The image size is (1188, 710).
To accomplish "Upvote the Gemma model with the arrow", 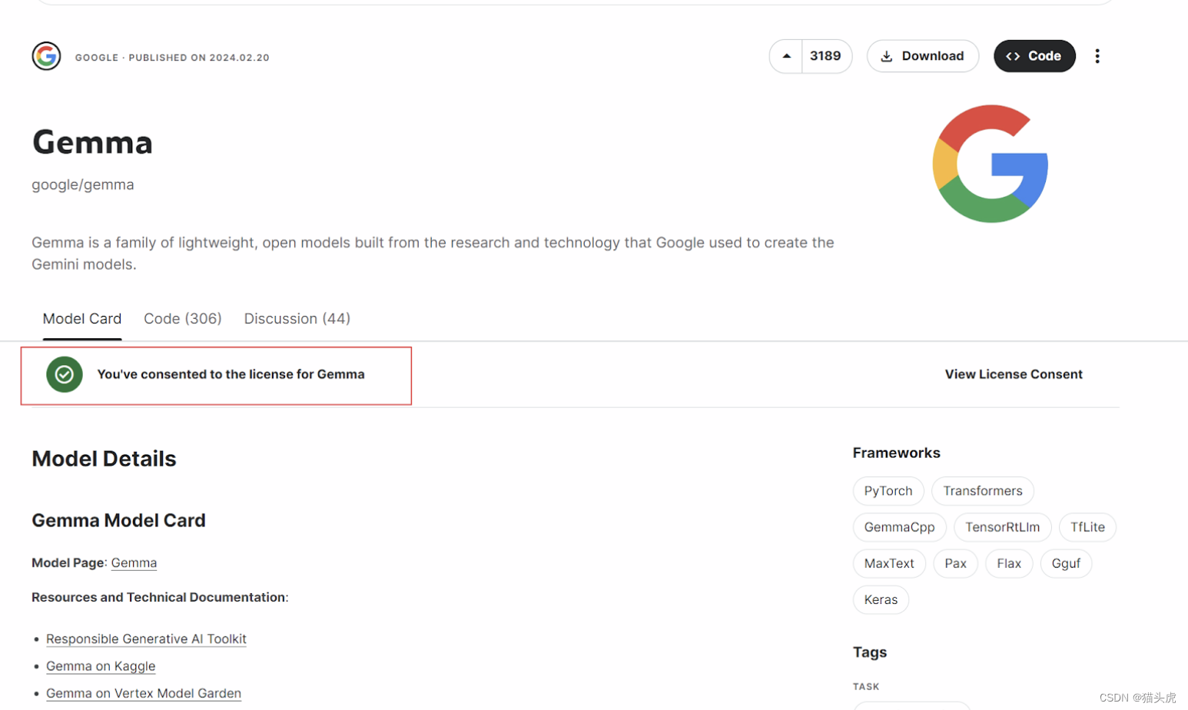I will [786, 56].
